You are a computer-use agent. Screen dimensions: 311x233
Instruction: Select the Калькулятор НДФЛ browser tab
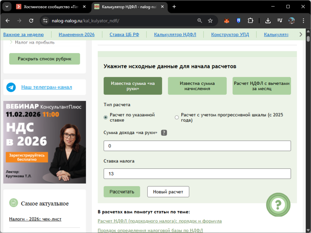pos(129,7)
